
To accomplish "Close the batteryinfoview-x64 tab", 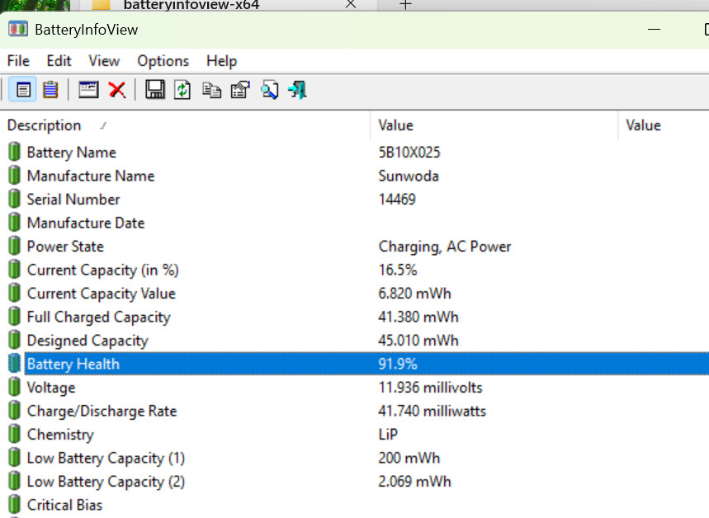I will coord(351,4).
